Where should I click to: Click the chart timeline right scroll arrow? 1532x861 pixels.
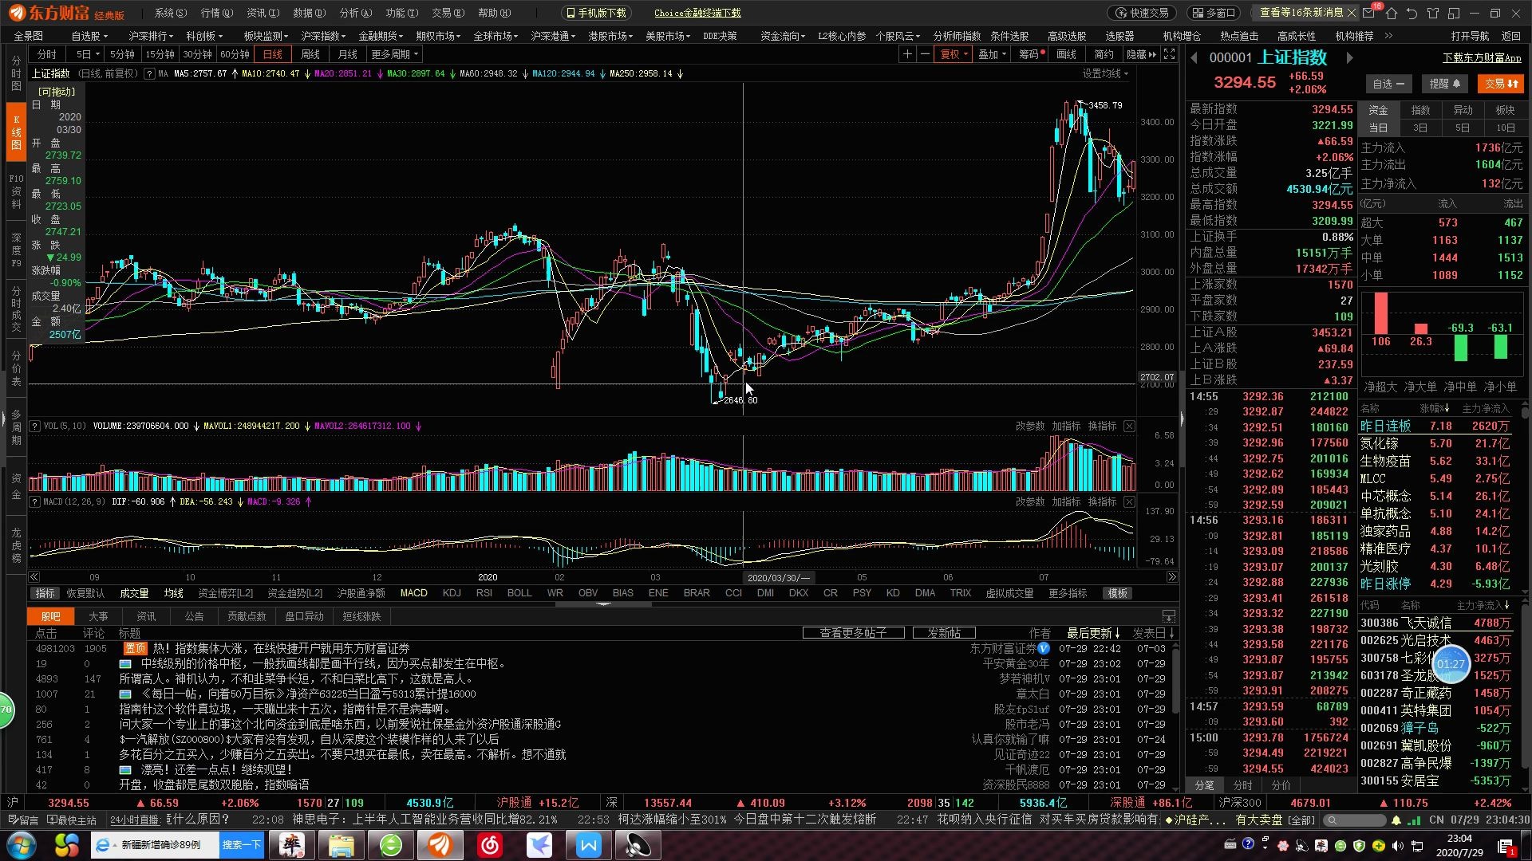(x=1171, y=577)
